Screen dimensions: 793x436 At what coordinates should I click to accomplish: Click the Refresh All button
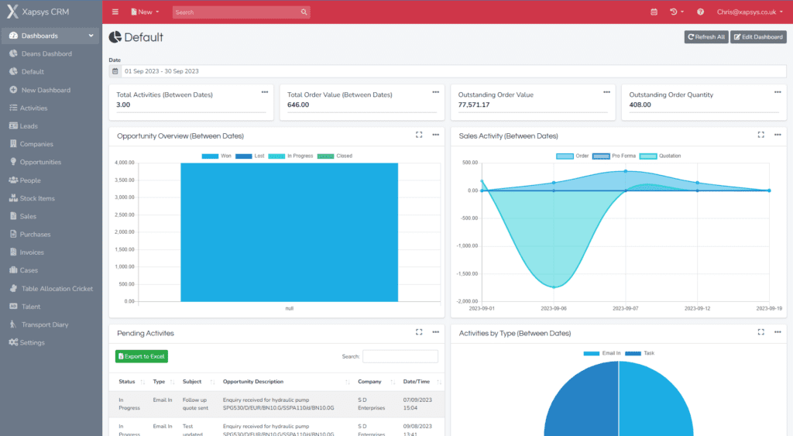(x=706, y=37)
